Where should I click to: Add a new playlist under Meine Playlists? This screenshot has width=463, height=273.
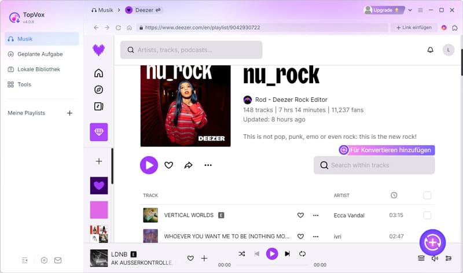click(x=69, y=113)
